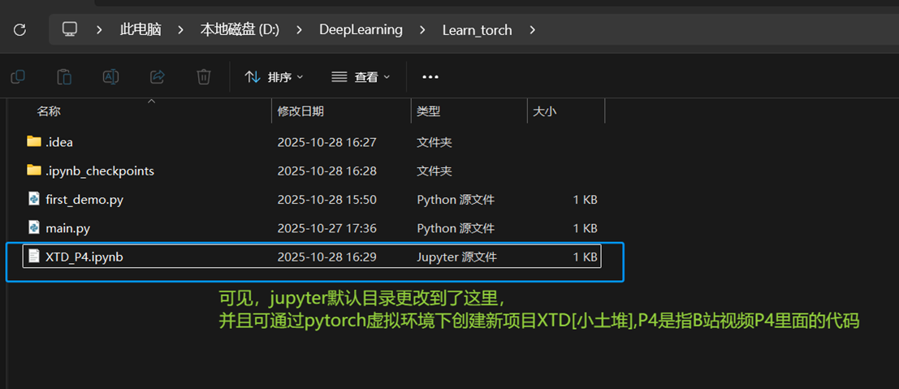Expand chevron after Learn_torch breadcrumb
This screenshot has width=899, height=389.
(532, 30)
